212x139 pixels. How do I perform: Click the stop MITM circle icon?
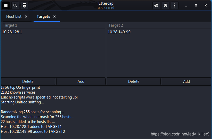click(166, 5)
